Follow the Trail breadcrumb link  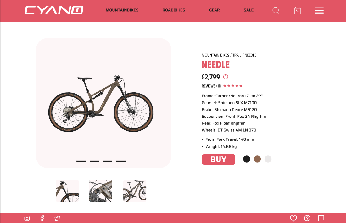coord(237,55)
